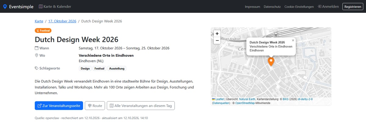Click map icon in Alle Veranstaltungen button
Viewport: 366px width, 128px height.
112,106
